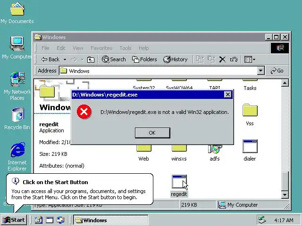Minimize the Windows Explorer window
This screenshot has height=226, width=302.
[268, 37]
